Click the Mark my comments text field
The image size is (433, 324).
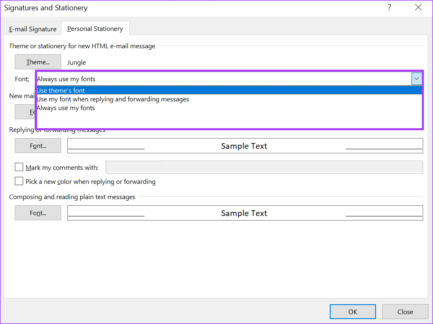coord(264,167)
